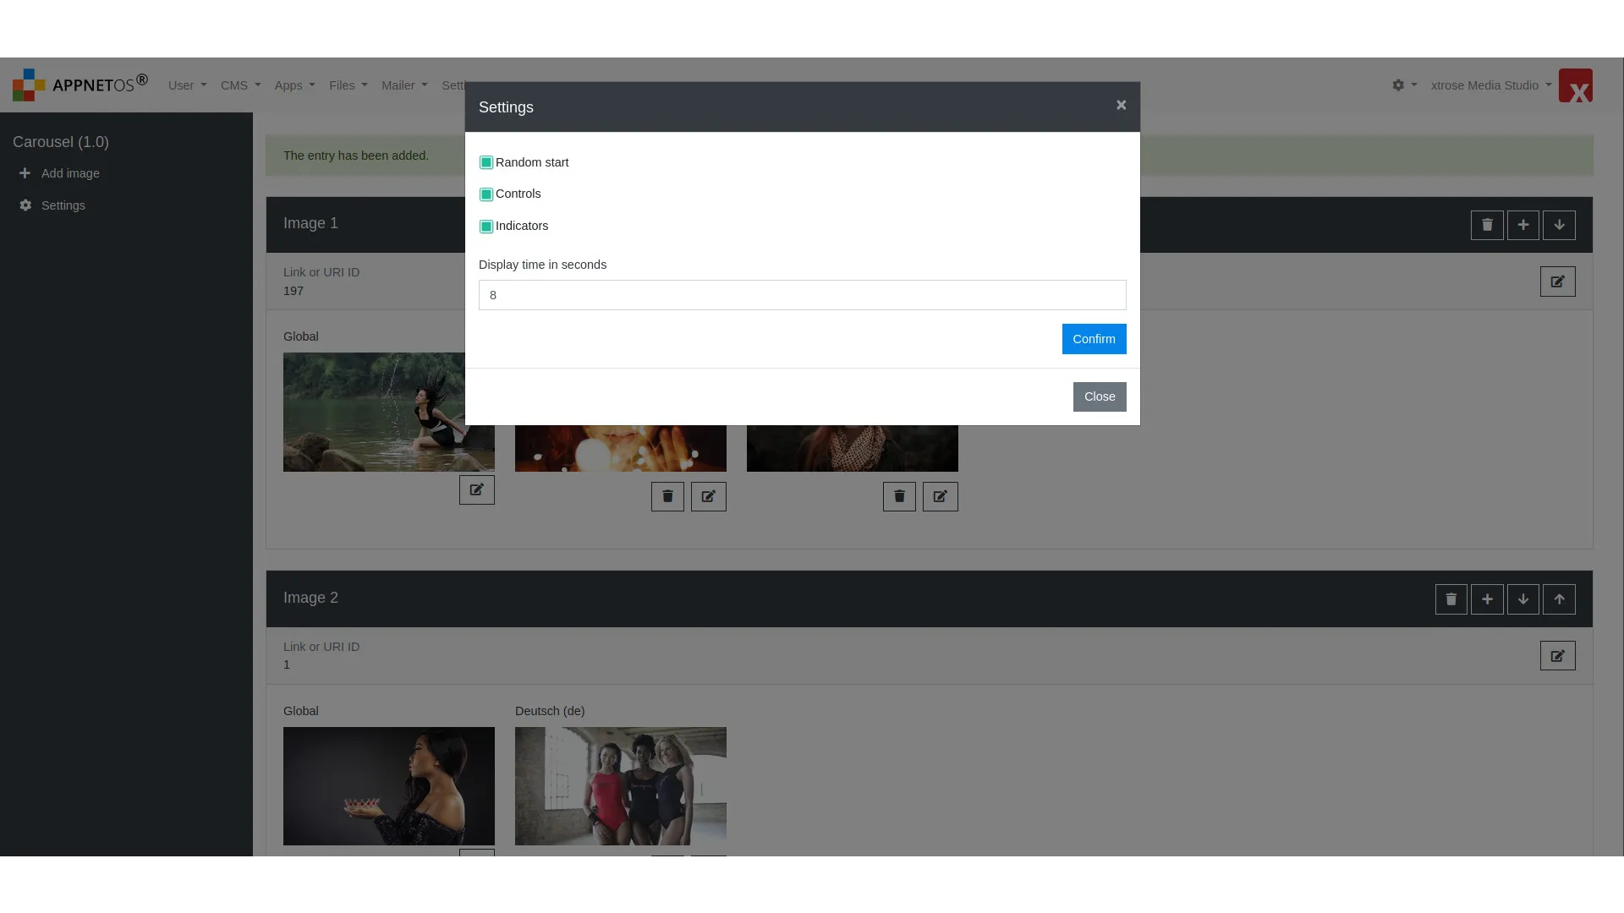Click the add image icon for Image 1
The image size is (1624, 913).
coord(1522,224)
